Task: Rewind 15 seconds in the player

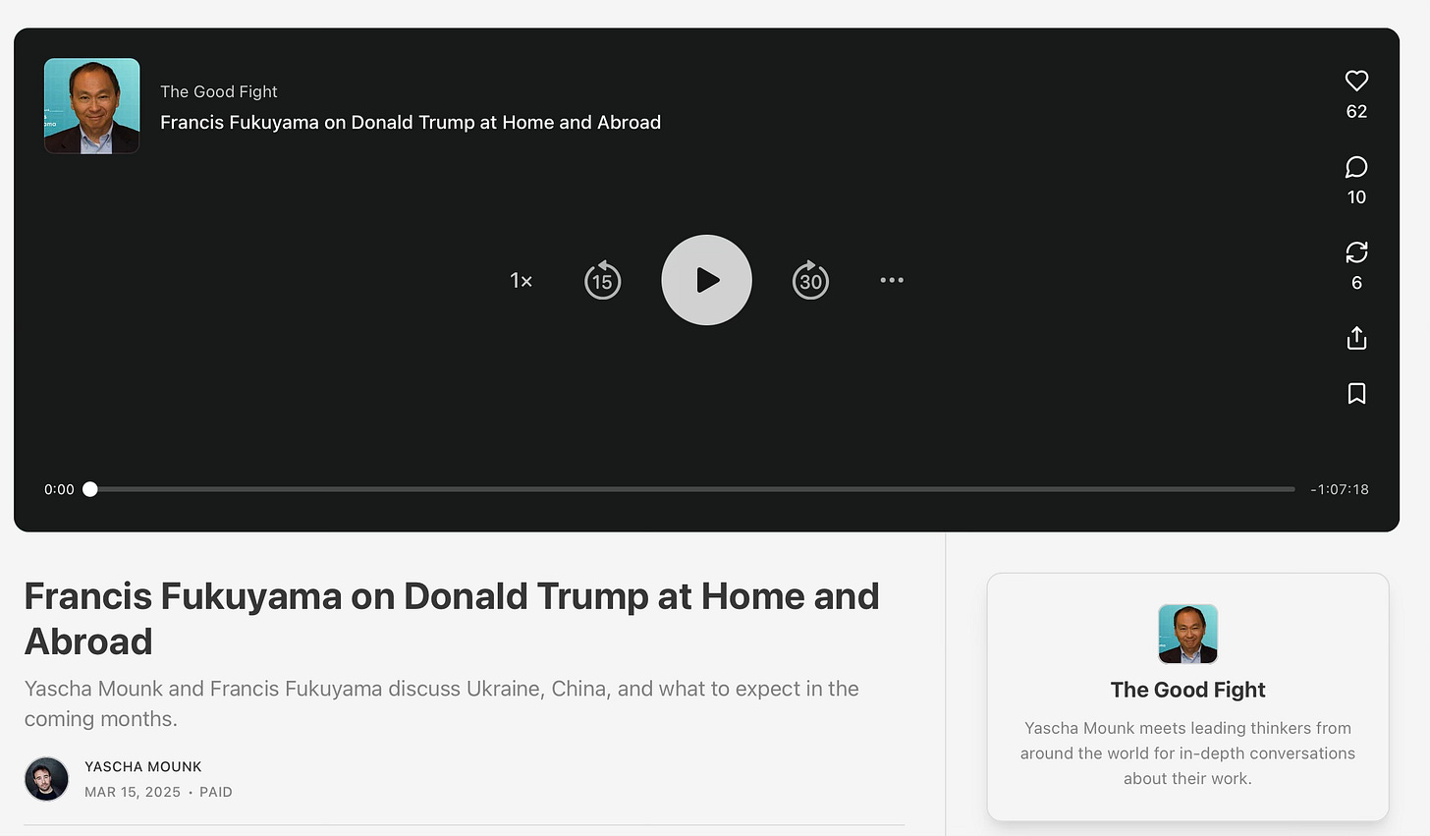Action: 602,280
